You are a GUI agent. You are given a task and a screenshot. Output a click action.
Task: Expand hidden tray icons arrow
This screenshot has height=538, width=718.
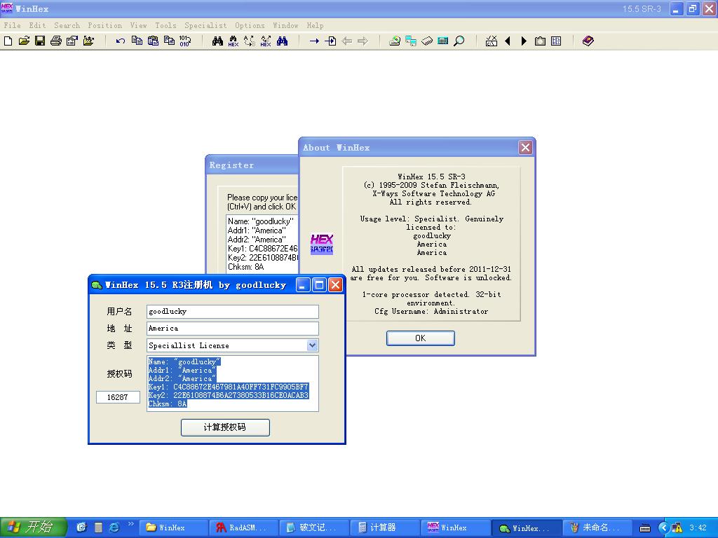[x=663, y=528]
